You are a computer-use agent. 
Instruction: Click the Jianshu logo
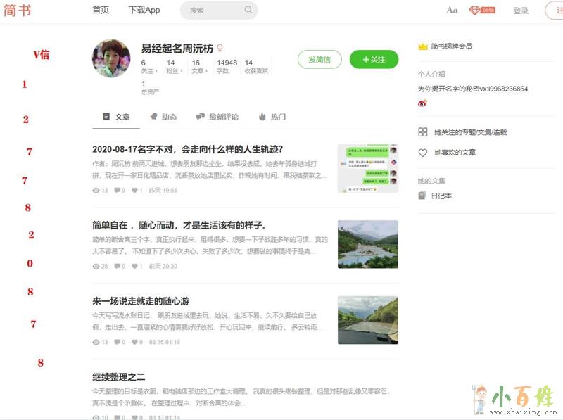coord(18,10)
